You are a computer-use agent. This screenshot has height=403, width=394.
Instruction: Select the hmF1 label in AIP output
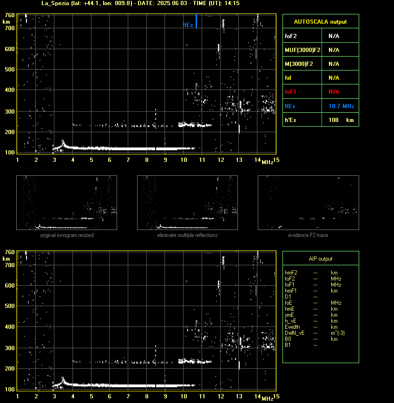(291, 291)
